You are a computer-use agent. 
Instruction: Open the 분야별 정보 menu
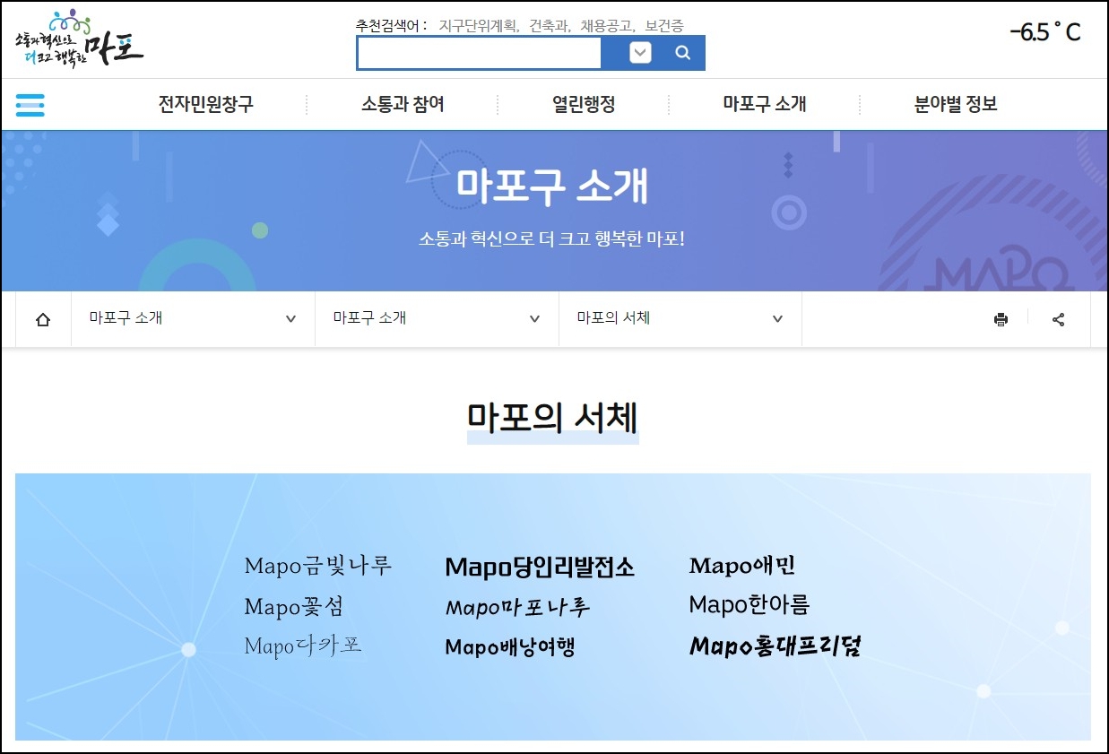click(x=954, y=104)
